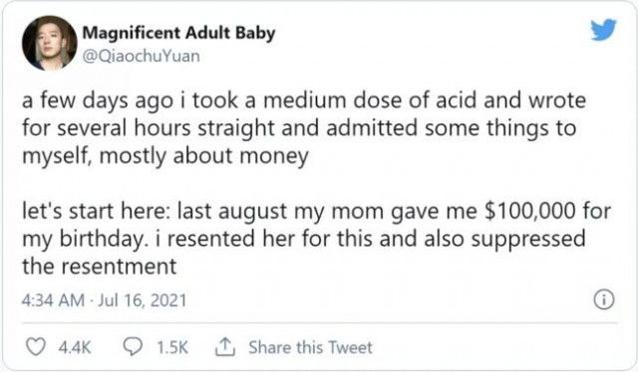Like the tweet using the heart icon
The height and width of the screenshot is (372, 638).
pos(36,347)
